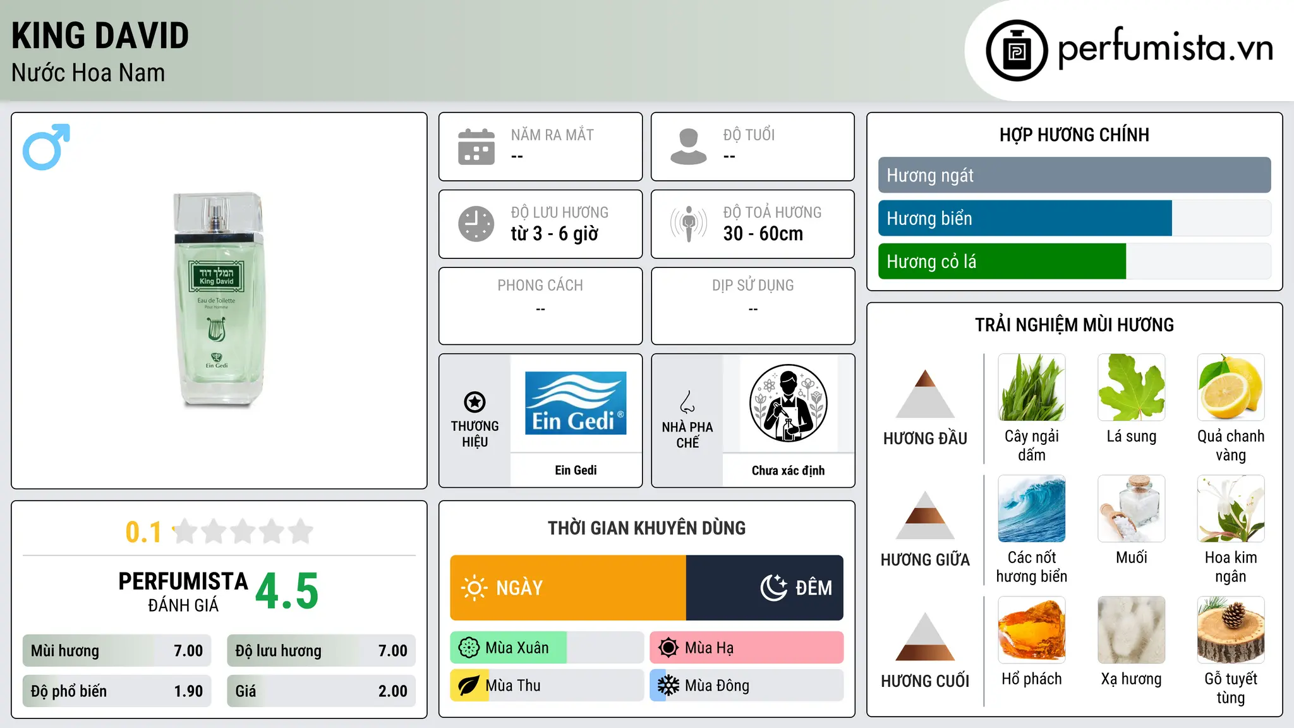Click the perfumer illustration above Chưa xác định
The width and height of the screenshot is (1294, 728).
tap(788, 403)
